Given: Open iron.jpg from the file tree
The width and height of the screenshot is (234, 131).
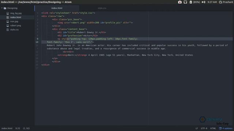Looking at the screenshot, I should [14, 21].
